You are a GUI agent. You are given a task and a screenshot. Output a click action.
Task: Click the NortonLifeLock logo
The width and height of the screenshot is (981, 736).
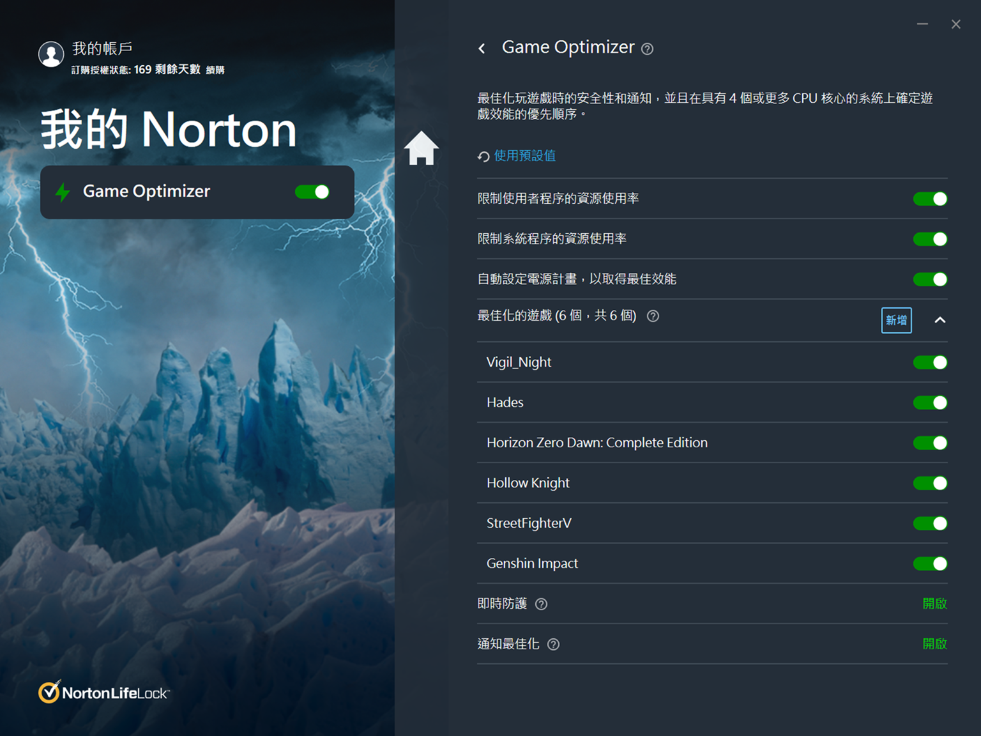(x=104, y=693)
